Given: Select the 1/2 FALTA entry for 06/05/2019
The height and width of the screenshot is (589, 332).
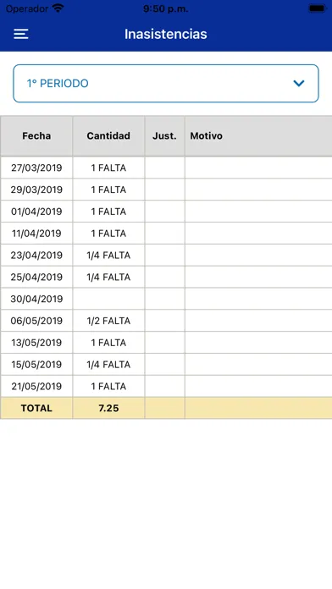Looking at the screenshot, I should pos(108,321).
